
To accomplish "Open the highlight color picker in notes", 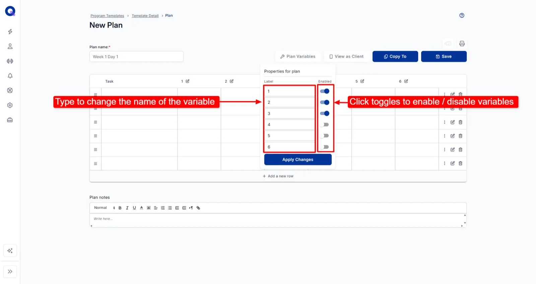I will tap(149, 208).
